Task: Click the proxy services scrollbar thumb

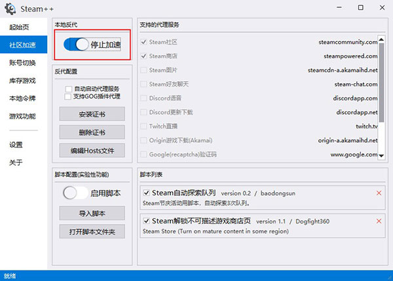Action: point(381,83)
